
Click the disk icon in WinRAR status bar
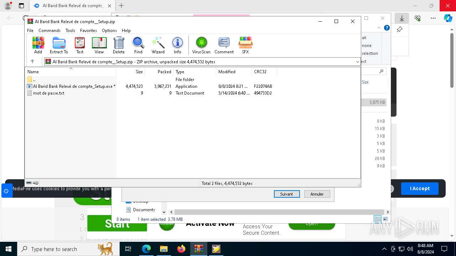pos(29,183)
